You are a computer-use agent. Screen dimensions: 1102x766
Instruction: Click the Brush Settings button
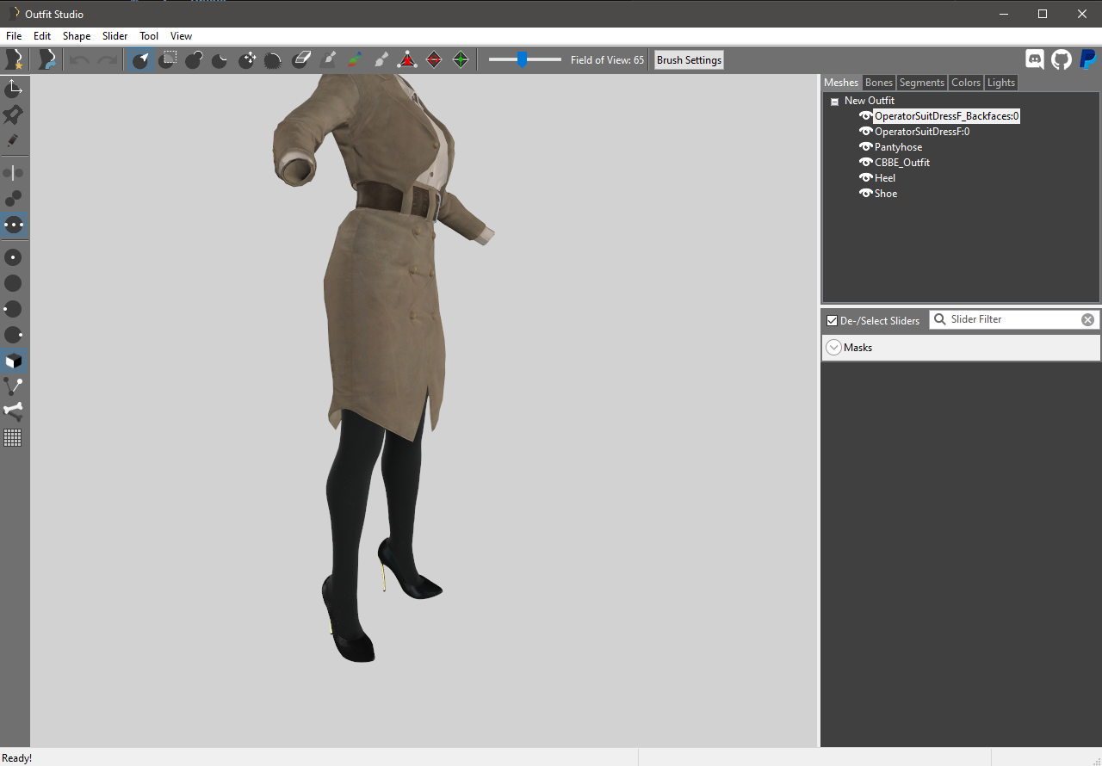pos(689,60)
